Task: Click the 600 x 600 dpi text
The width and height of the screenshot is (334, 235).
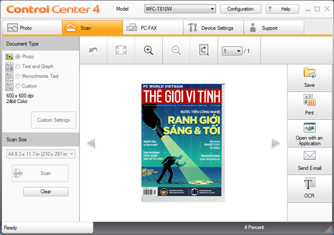Action: [20, 96]
